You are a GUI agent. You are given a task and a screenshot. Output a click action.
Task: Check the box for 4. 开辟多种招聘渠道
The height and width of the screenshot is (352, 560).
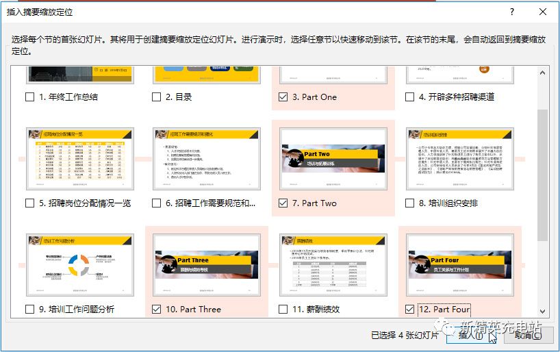(x=409, y=97)
